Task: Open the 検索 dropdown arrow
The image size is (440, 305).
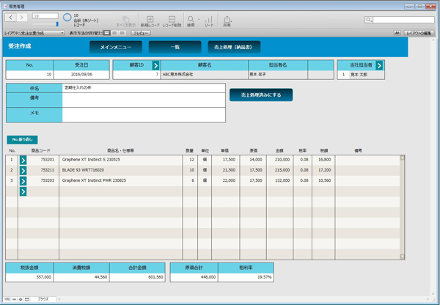Action: (x=199, y=19)
